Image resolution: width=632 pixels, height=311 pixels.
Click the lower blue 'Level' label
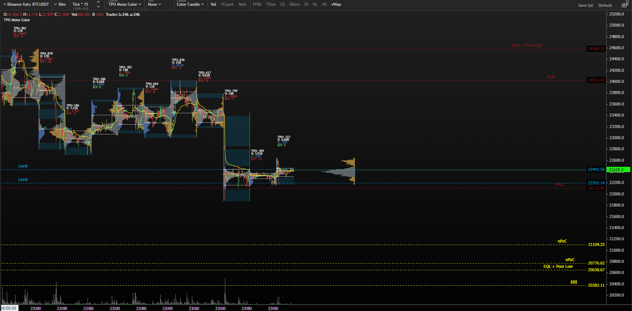23,180
